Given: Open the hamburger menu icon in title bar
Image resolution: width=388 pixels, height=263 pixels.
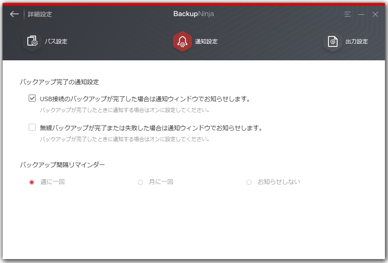Looking at the screenshot, I should pyautogui.click(x=348, y=14).
